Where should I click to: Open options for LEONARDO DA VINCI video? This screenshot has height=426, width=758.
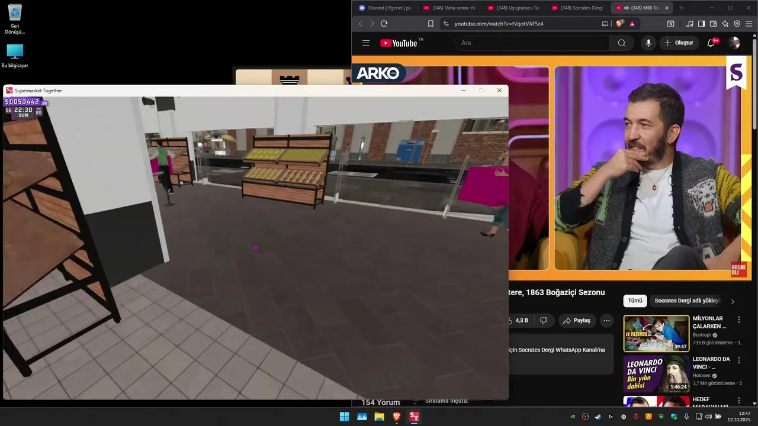click(738, 360)
